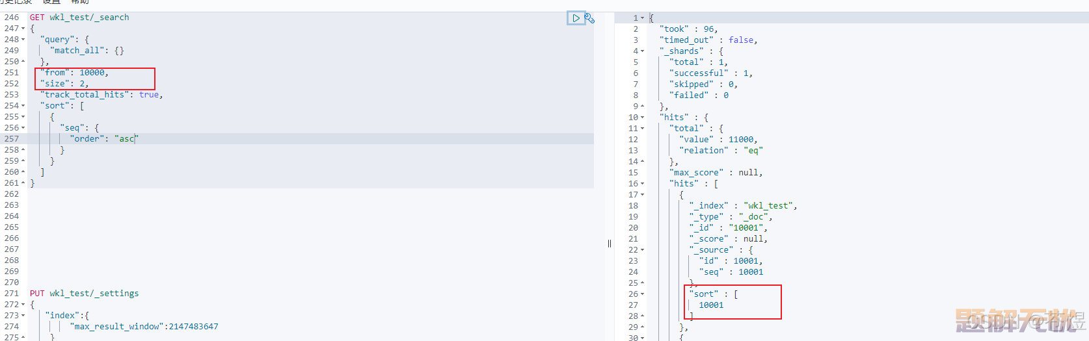The height and width of the screenshot is (341, 1089).
Task: Collapse the "index" block at line 273
Action: (23, 316)
